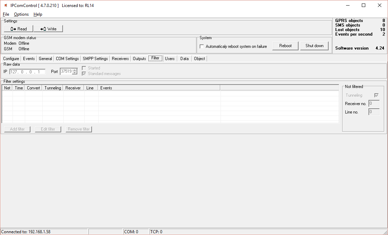388x235 pixels.
Task: Switch to the COM Settings tab
Action: [67, 59]
